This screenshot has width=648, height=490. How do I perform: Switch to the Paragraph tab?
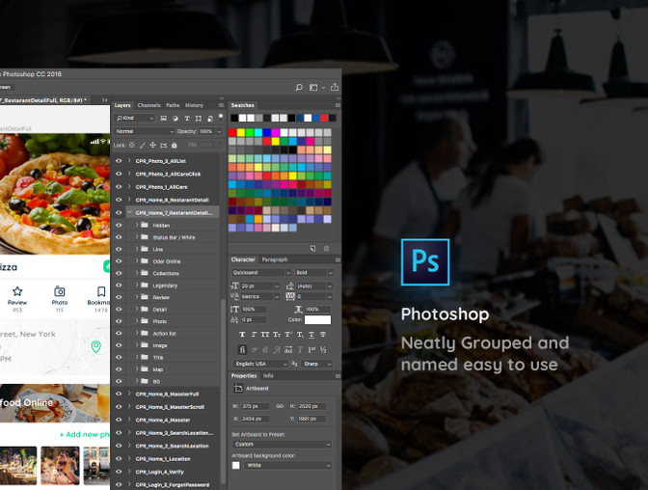(275, 259)
